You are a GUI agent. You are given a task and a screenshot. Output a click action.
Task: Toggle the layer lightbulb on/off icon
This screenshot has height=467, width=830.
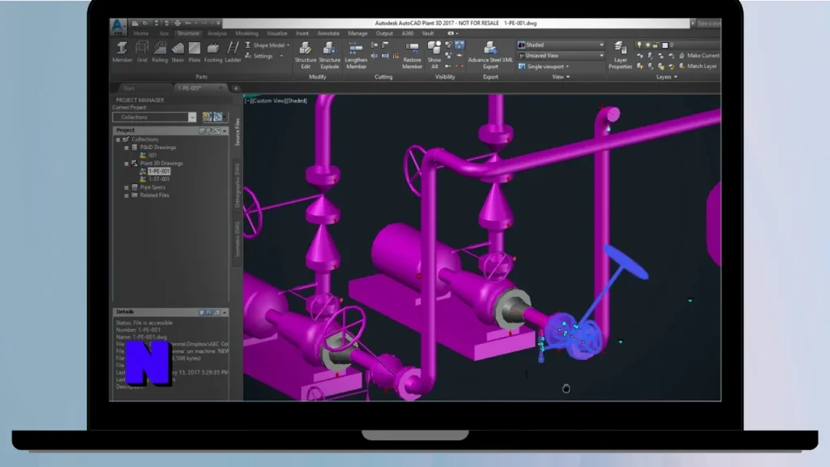639,45
